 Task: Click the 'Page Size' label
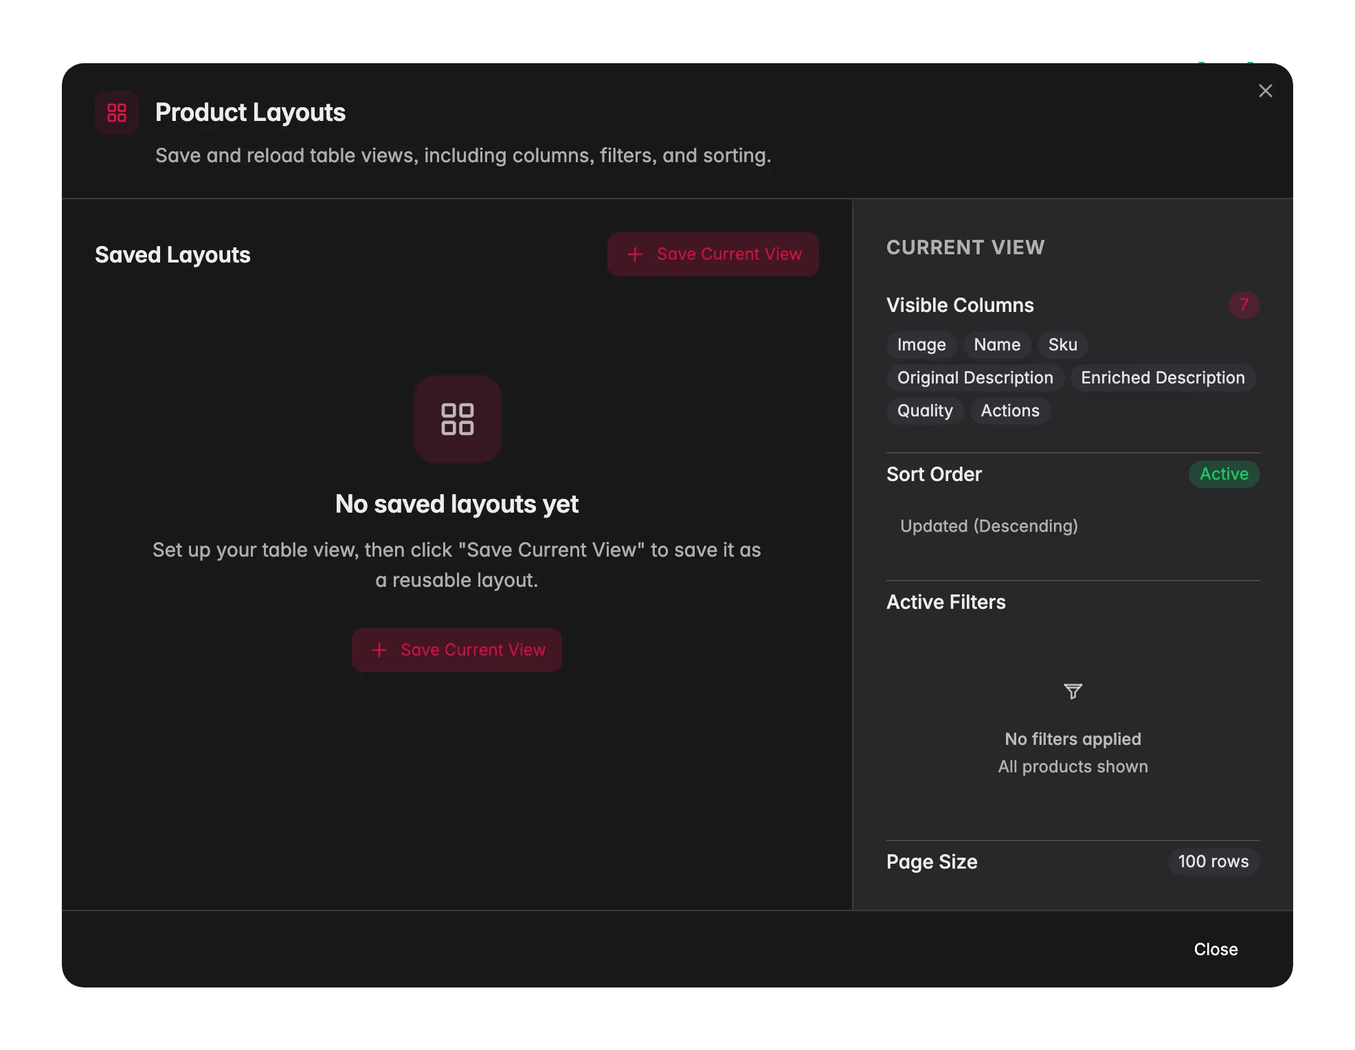point(932,862)
